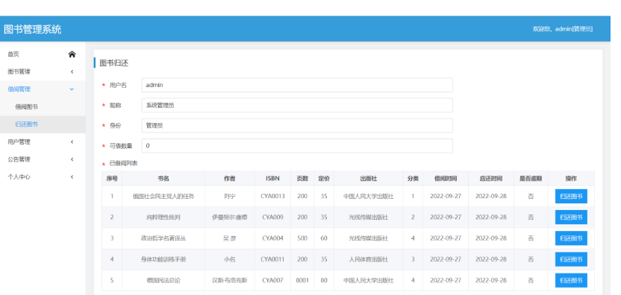Click author cell 小名
Viewport: 621px width, 295px height.
click(x=230, y=259)
